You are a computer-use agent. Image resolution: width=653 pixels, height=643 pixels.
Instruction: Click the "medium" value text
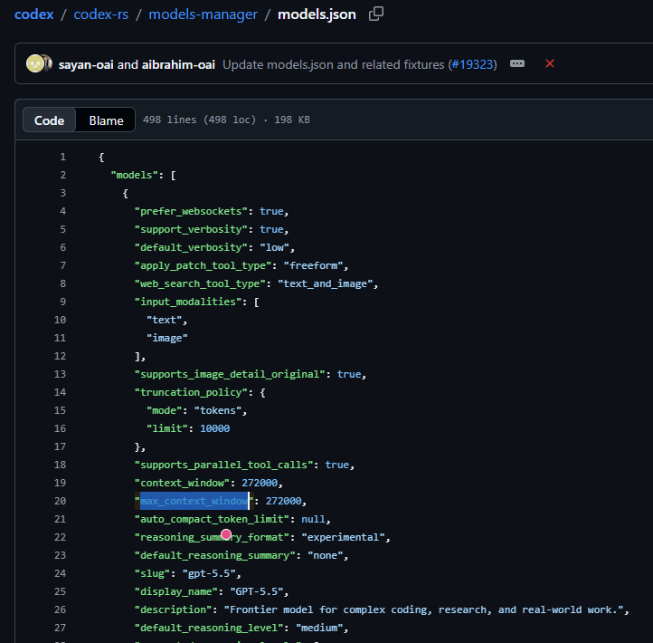click(x=319, y=628)
